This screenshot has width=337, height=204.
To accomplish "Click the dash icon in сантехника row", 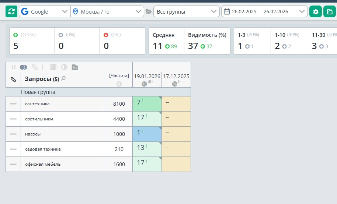I will (x=13, y=104).
